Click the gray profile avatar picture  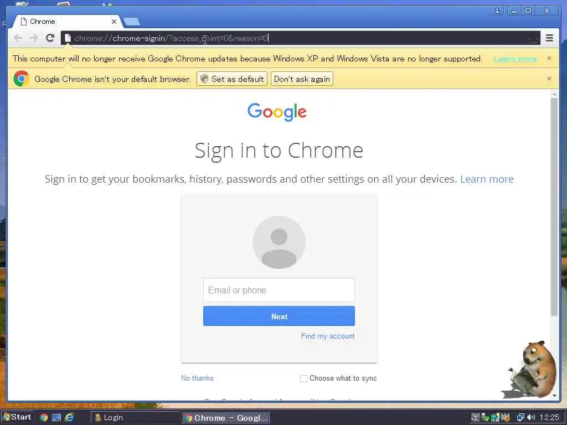pyautogui.click(x=279, y=242)
